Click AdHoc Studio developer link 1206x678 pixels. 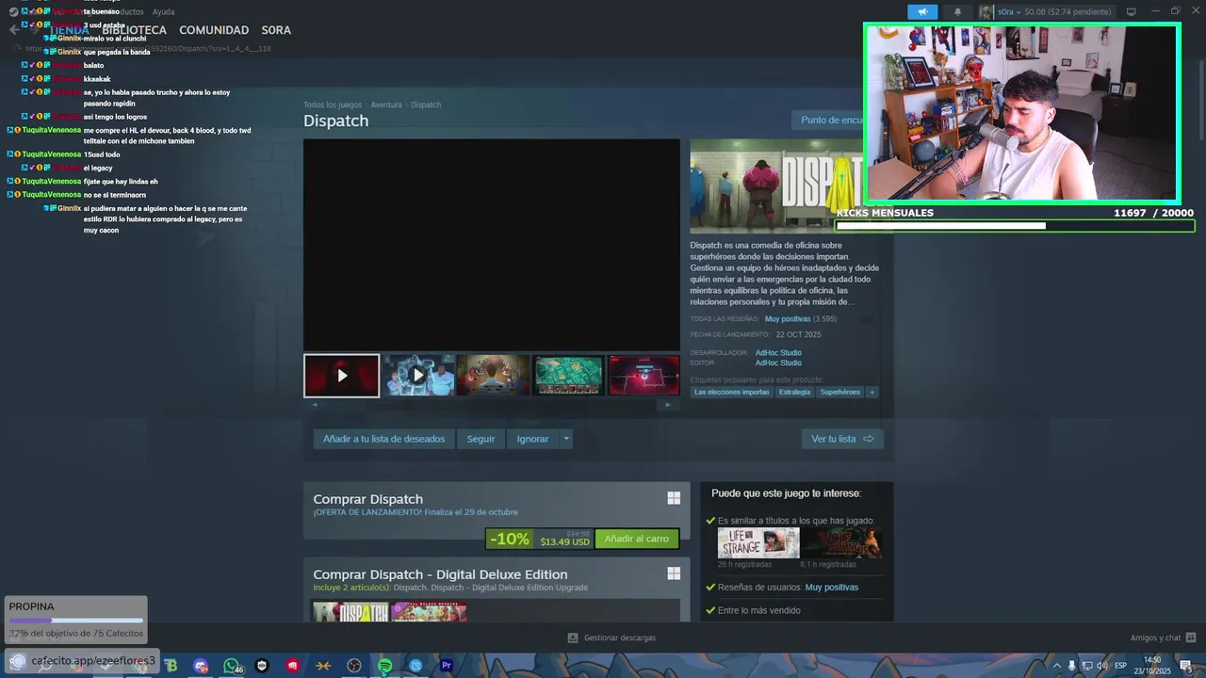pos(778,353)
